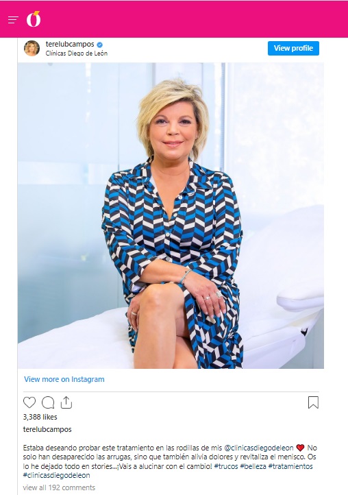Open the #tratamientos hashtag
The image size is (348, 495).
(x=290, y=466)
